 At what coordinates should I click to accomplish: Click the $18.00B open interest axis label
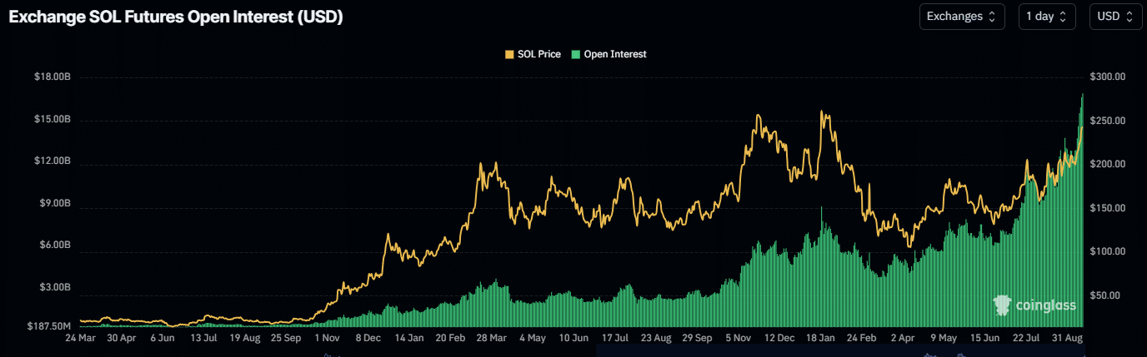(52, 77)
